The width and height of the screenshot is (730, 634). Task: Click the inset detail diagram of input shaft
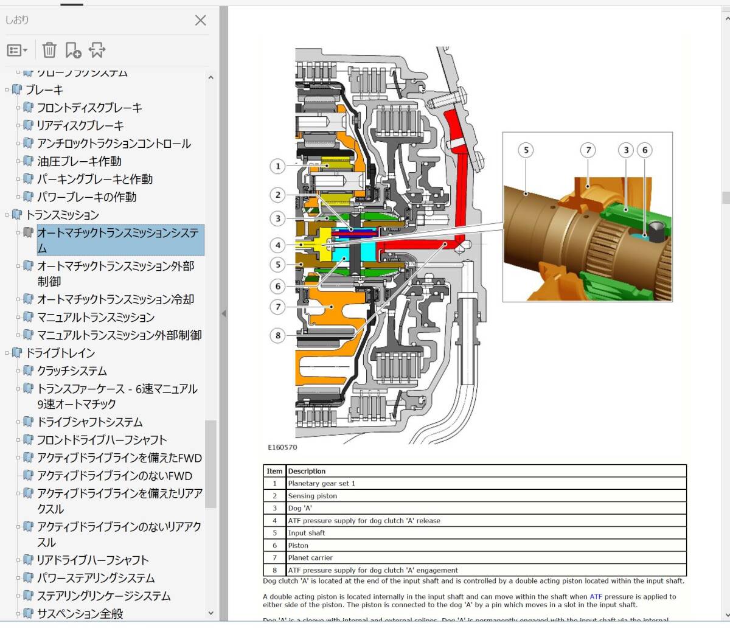point(587,217)
